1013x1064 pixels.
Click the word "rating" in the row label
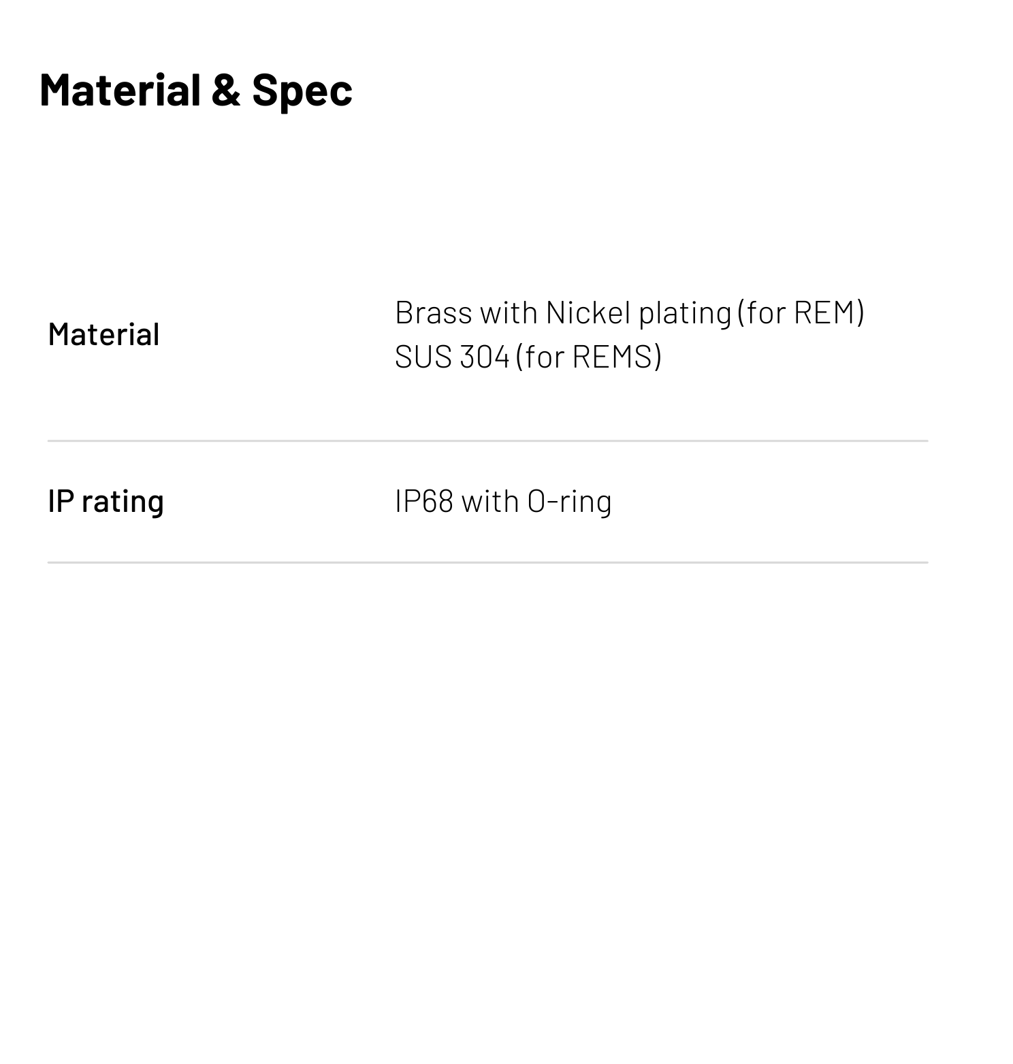pos(123,501)
